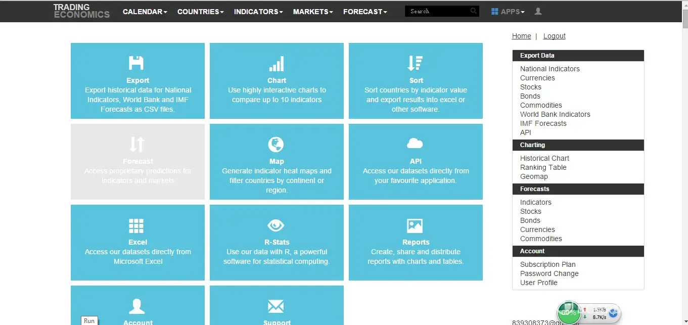Click the Export Data section header
Viewport: 688px width, 325px height.
coord(578,56)
